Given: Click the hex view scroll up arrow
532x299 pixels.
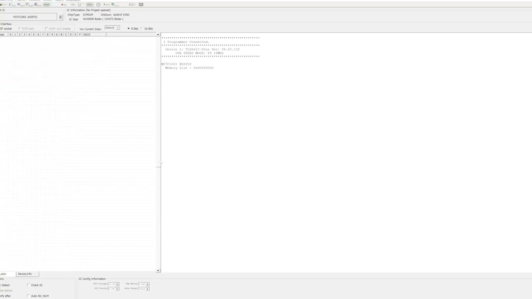Looking at the screenshot, I should 158,34.
